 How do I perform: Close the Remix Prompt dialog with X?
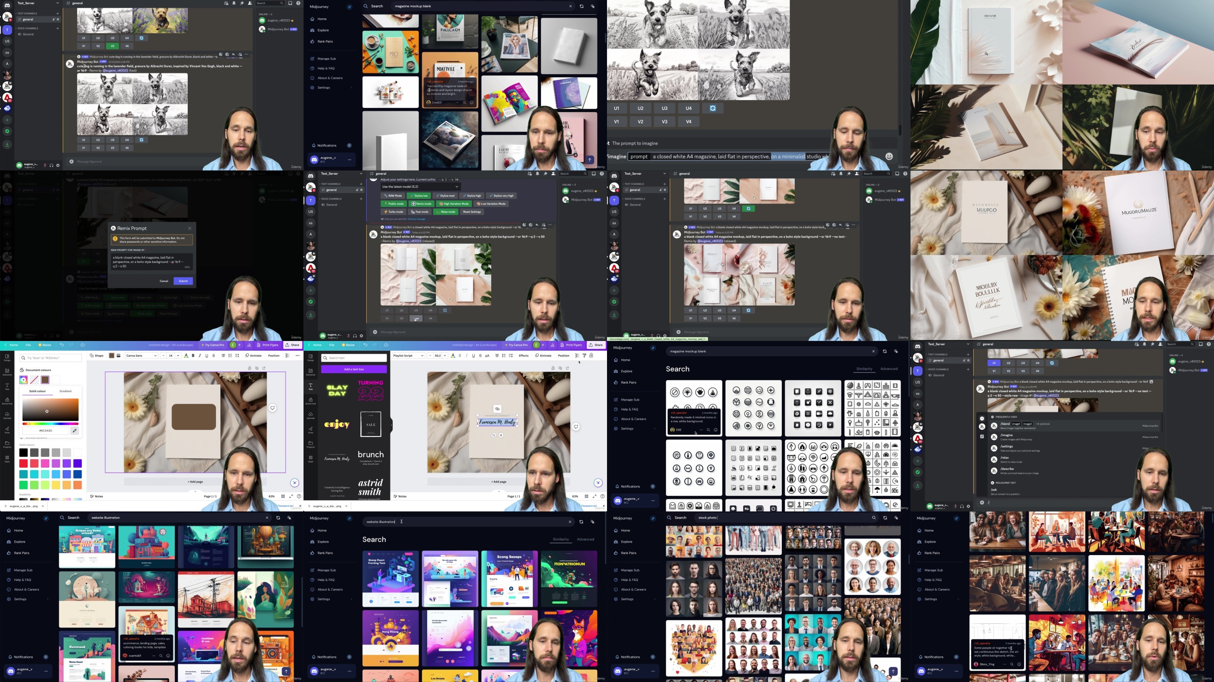pyautogui.click(x=190, y=228)
